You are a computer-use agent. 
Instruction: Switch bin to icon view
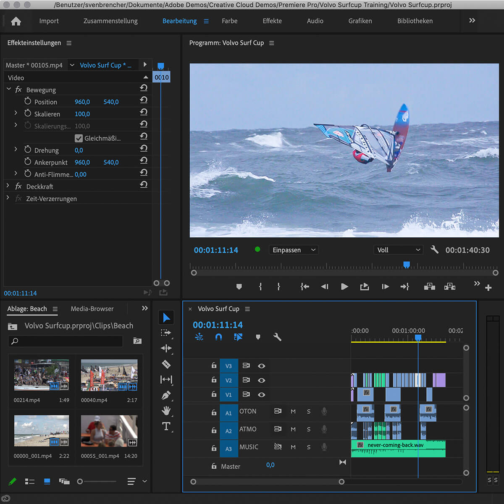click(47, 481)
